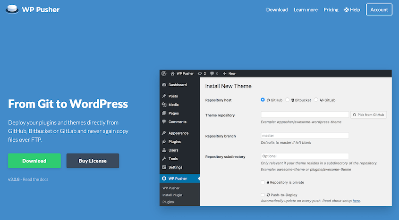Click the Pages icon in sidebar
The height and width of the screenshot is (220, 399).
tap(164, 113)
